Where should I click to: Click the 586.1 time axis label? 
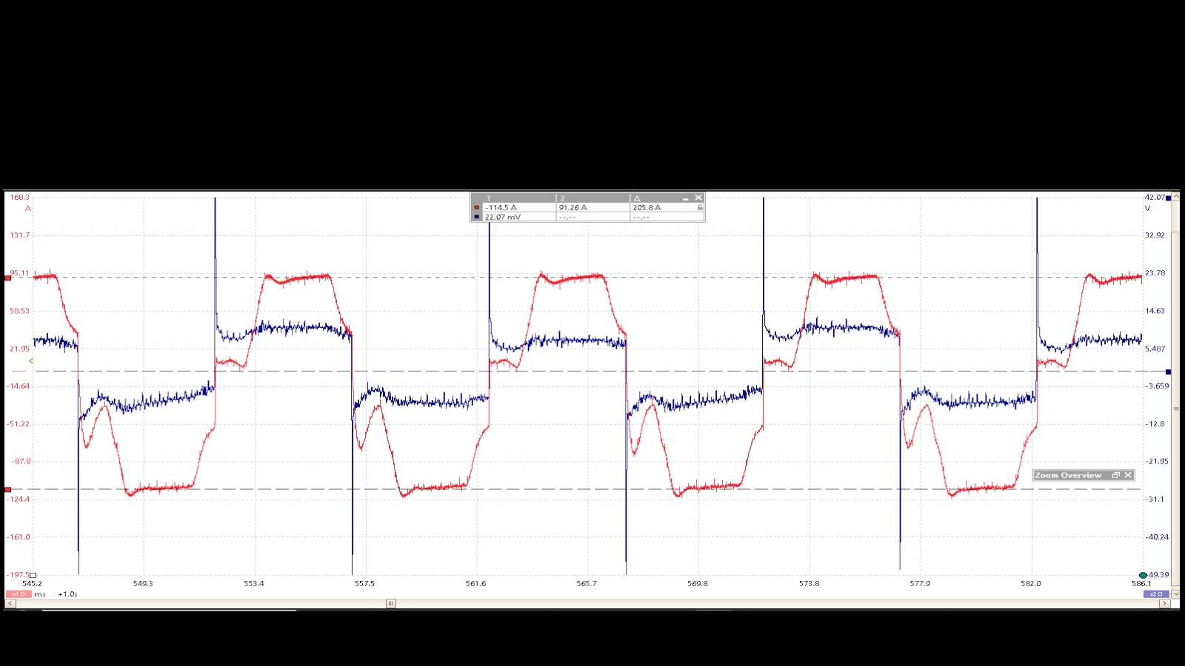coord(1141,584)
